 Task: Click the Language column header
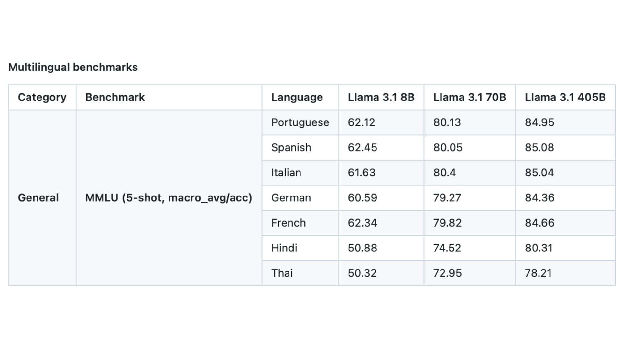point(297,97)
